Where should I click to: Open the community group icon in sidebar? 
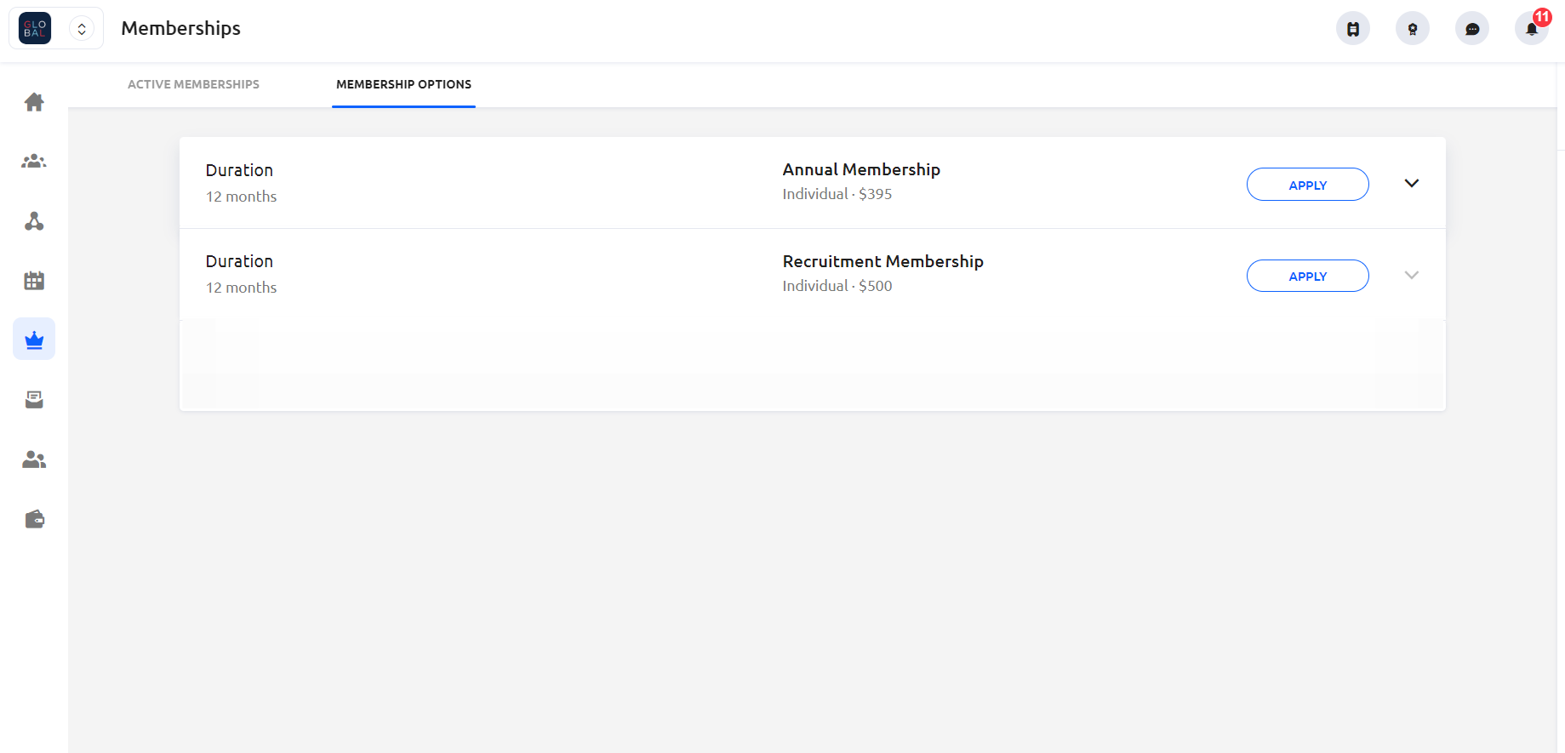point(34,162)
